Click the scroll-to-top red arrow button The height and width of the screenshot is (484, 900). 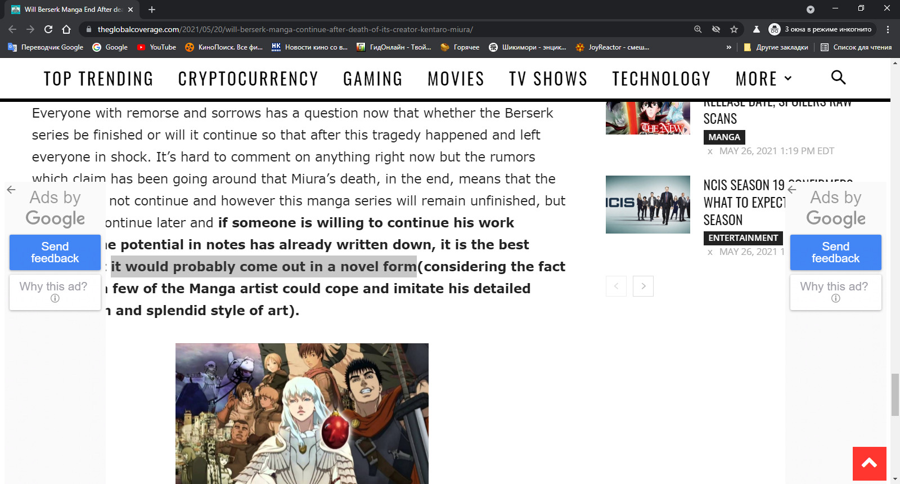click(x=869, y=464)
